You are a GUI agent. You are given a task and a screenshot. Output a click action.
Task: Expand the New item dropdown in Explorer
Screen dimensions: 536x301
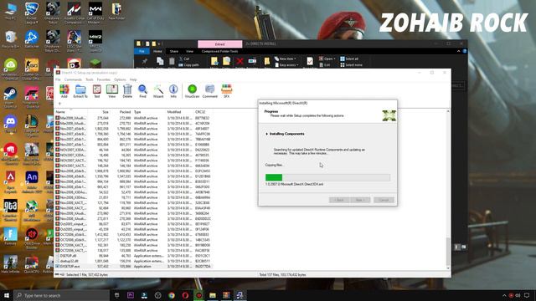pos(286,59)
